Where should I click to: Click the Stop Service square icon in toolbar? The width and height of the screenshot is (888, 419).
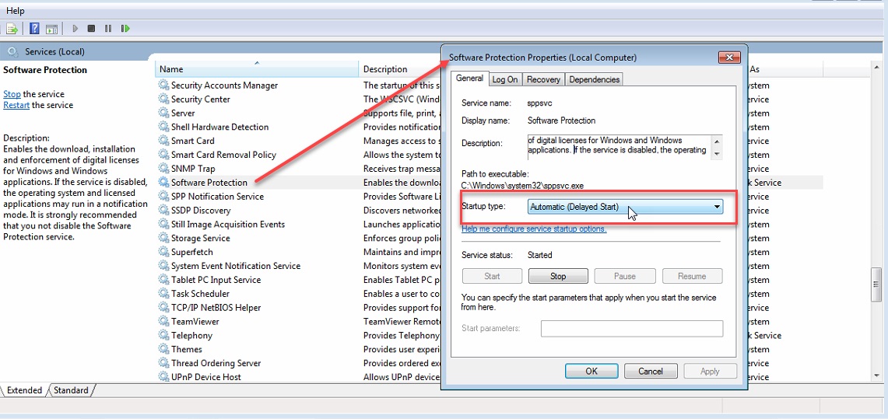91,28
